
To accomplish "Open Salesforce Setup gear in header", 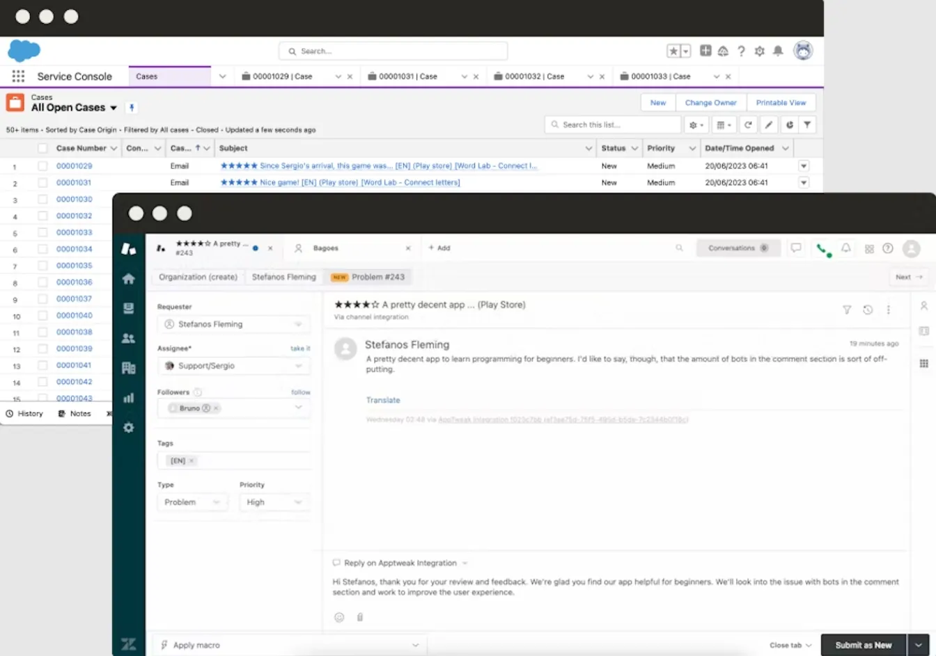I will 760,51.
